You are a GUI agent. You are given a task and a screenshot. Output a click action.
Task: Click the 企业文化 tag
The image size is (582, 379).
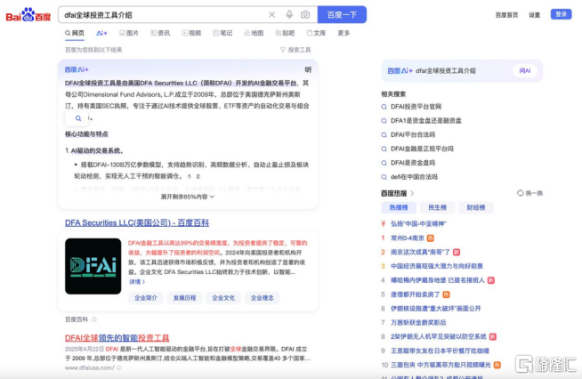[223, 298]
